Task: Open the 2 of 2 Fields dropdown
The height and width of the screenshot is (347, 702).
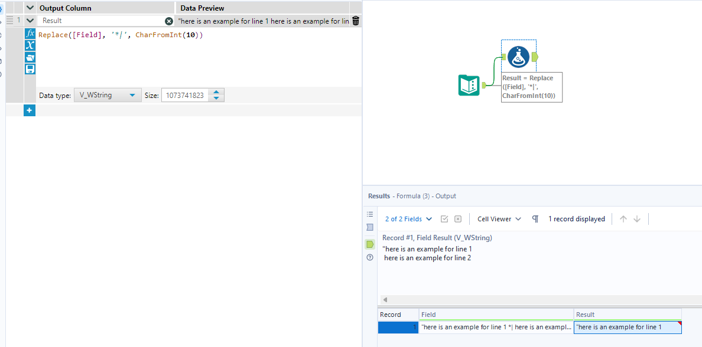Action: (408, 218)
